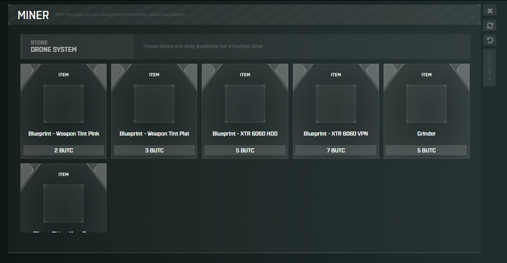Screen dimensions: 507x263
Task: Click the undo/back arrow icon
Action: click(x=490, y=40)
